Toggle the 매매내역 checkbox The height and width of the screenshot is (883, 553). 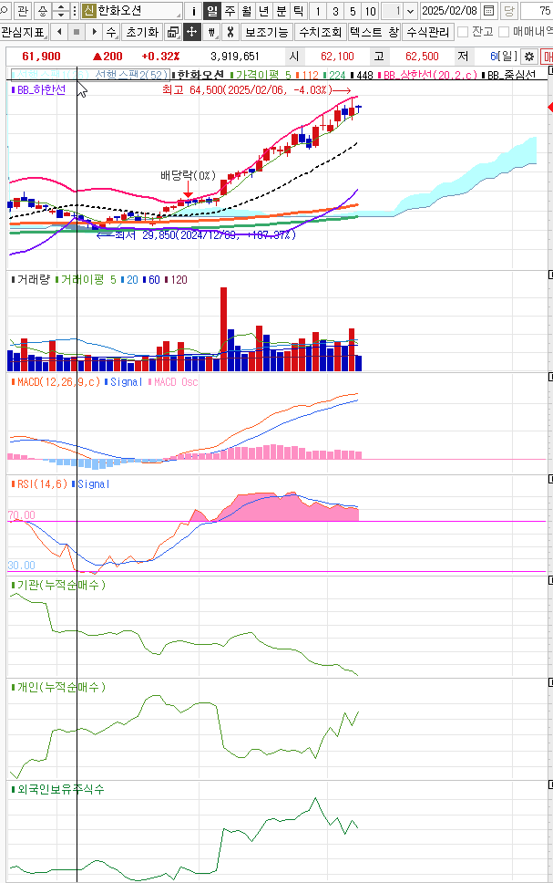504,32
